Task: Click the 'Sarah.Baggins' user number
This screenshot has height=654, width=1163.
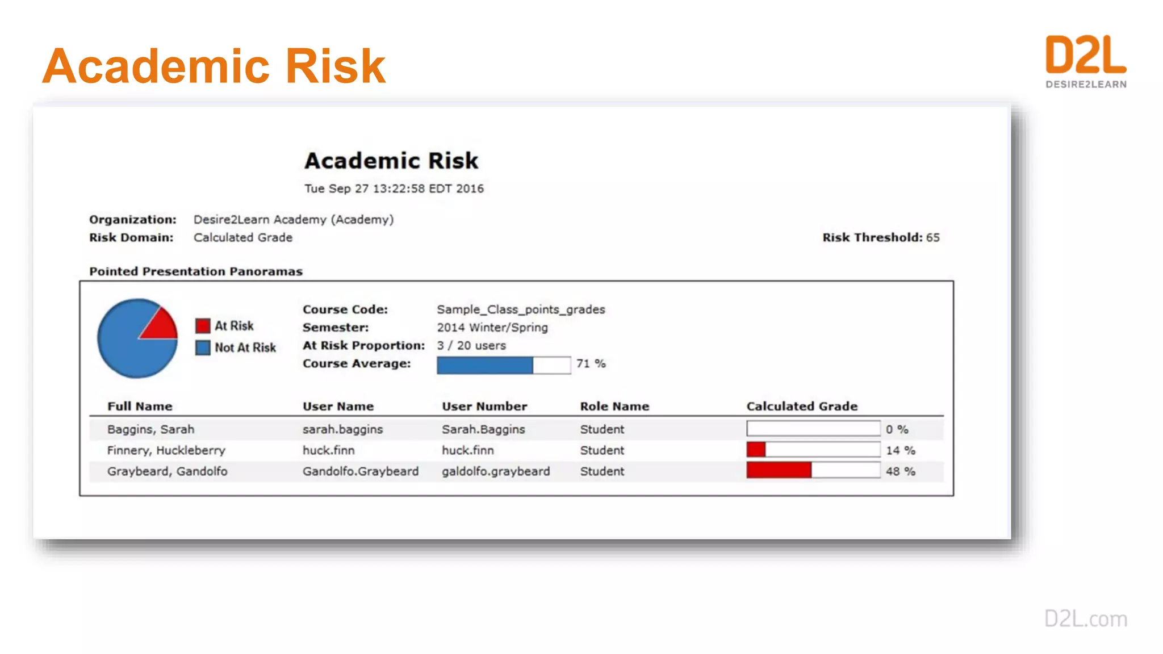Action: [483, 430]
